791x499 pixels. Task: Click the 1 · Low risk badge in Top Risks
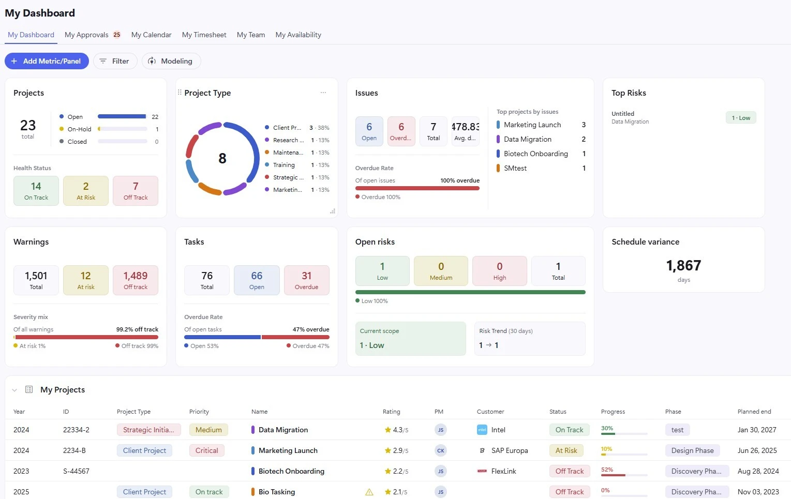click(741, 118)
